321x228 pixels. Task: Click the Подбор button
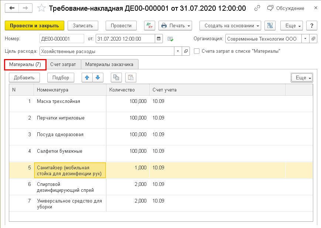point(61,77)
